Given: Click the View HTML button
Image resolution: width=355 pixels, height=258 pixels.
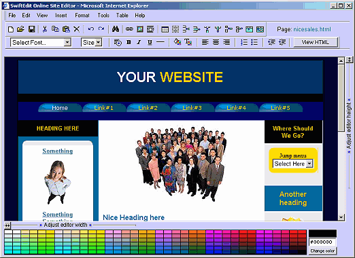Looking at the screenshot, I should (x=316, y=42).
